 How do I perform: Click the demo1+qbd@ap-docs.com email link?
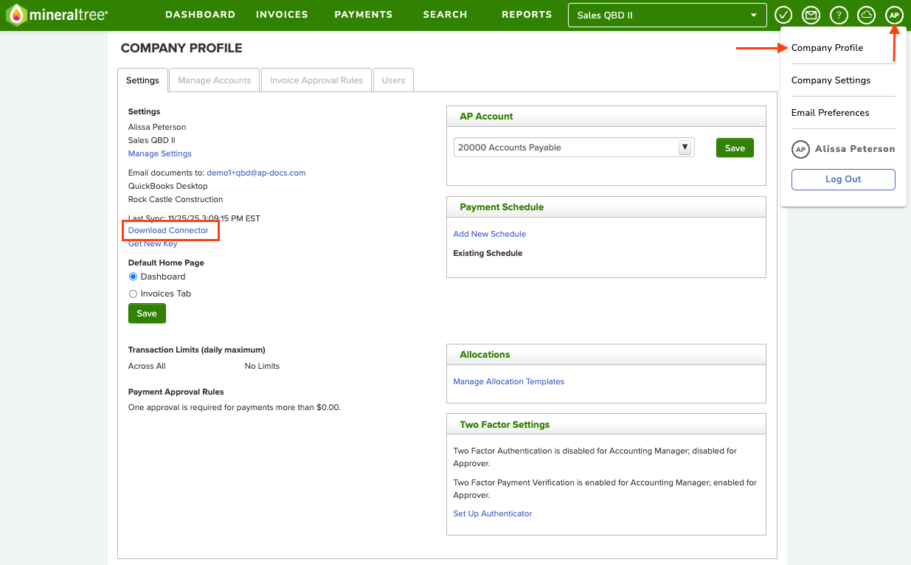click(x=256, y=173)
